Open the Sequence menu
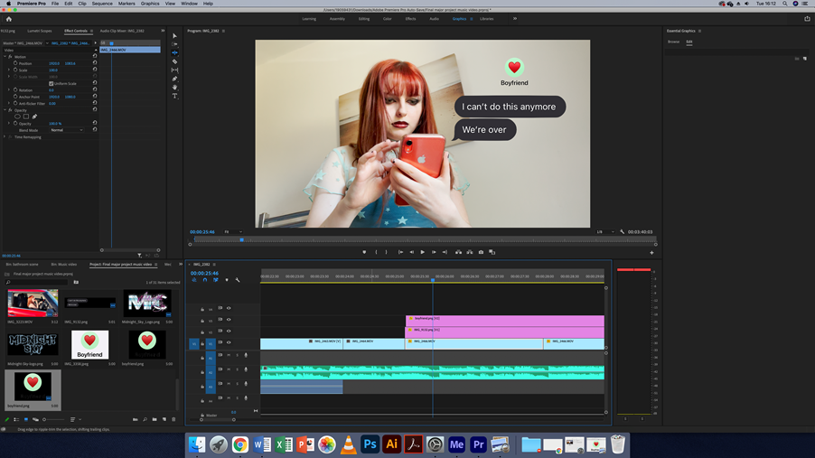Image resolution: width=815 pixels, height=458 pixels. pos(102,4)
